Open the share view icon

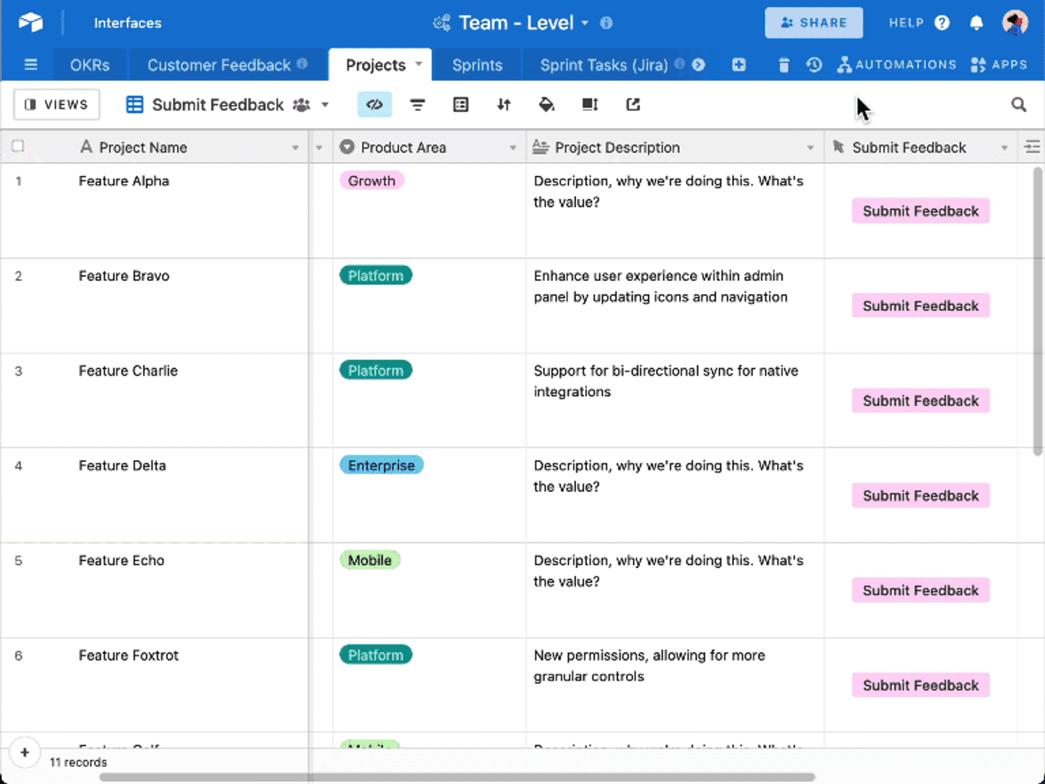633,105
